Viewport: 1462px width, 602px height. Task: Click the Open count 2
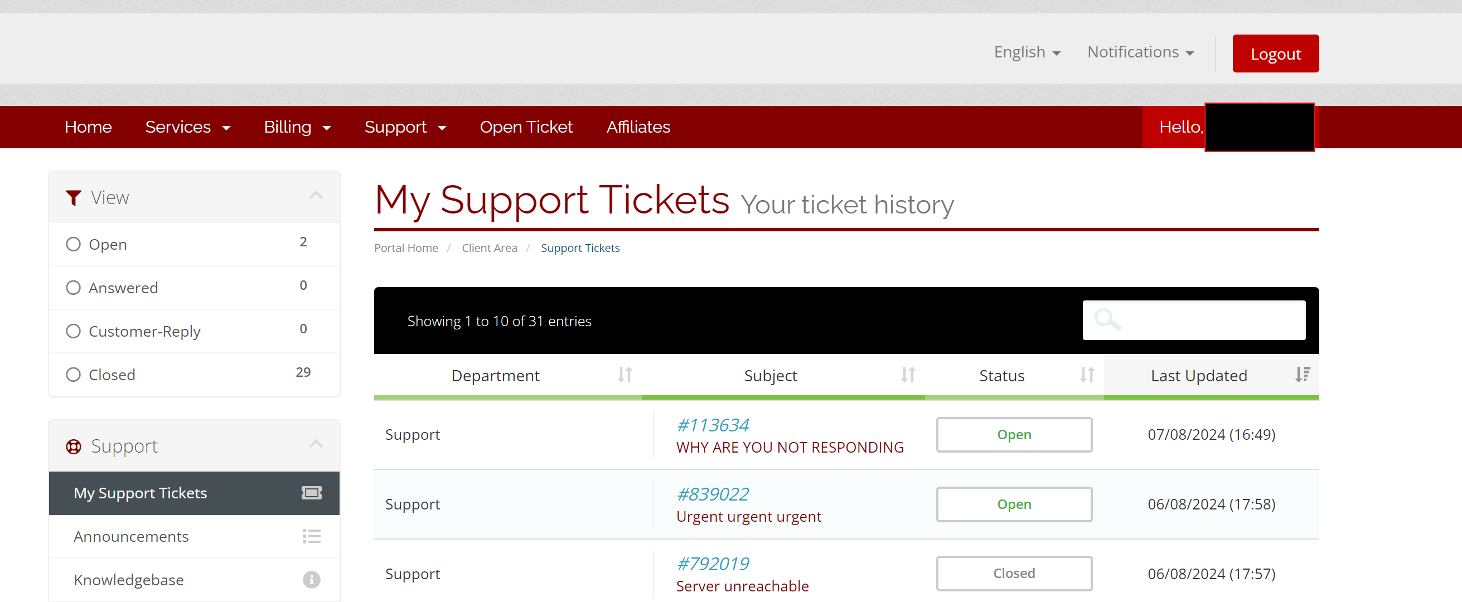[x=303, y=242]
